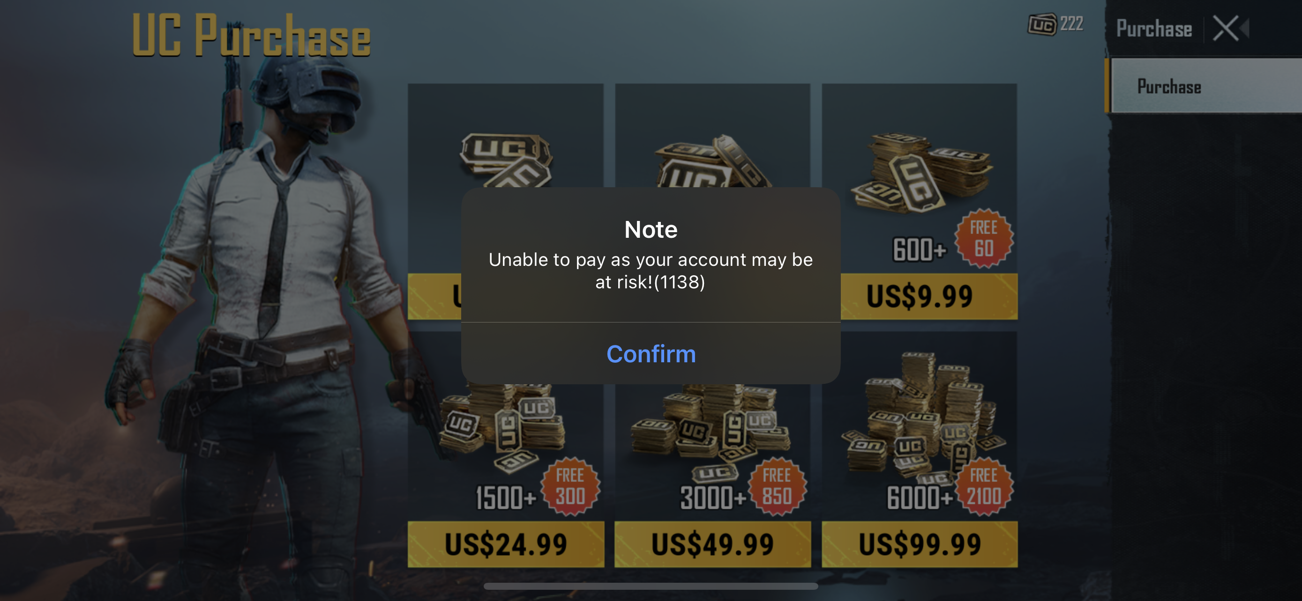Buy the US$49.99 UC pack
The width and height of the screenshot is (1302, 601).
click(712, 544)
